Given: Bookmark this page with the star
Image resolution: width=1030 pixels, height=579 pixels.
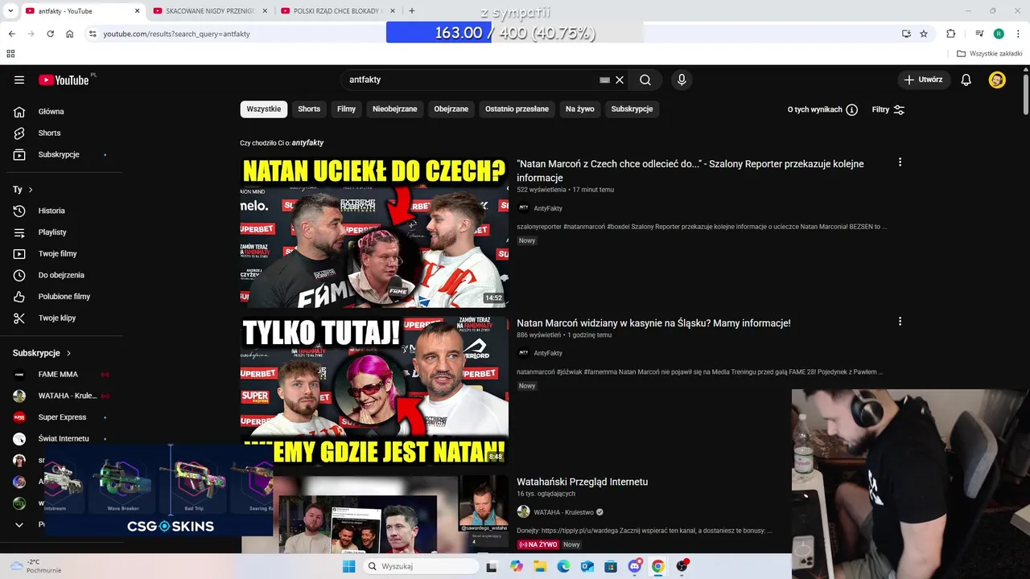Looking at the screenshot, I should (924, 34).
